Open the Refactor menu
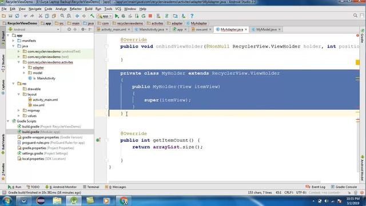The width and height of the screenshot is (366, 206). (x=75, y=9)
